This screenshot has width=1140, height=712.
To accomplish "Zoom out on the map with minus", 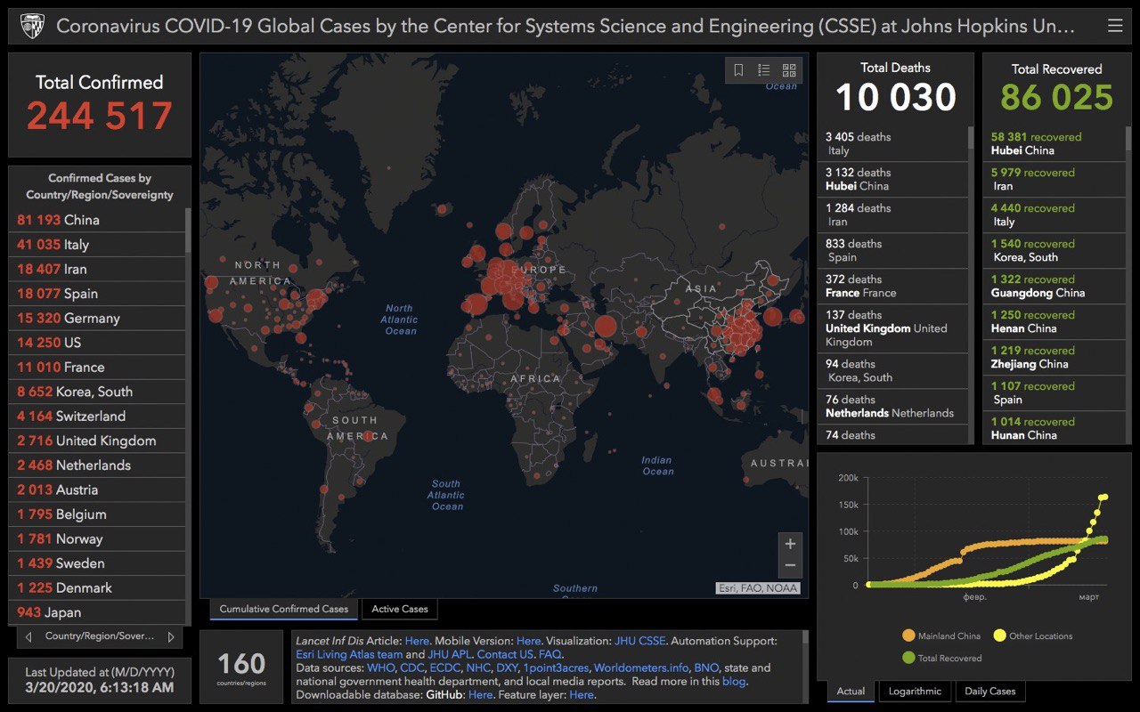I will (790, 566).
